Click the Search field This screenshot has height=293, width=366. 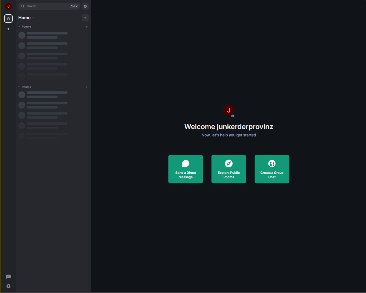pos(49,6)
